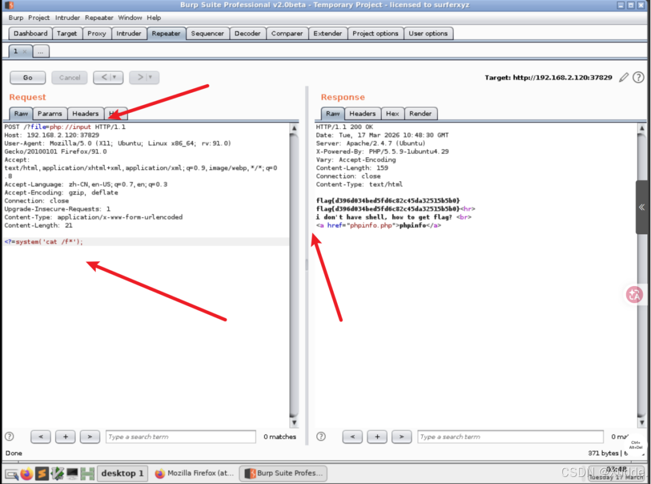Image resolution: width=651 pixels, height=484 pixels.
Task: Edit target with the pencil icon
Action: [x=623, y=77]
